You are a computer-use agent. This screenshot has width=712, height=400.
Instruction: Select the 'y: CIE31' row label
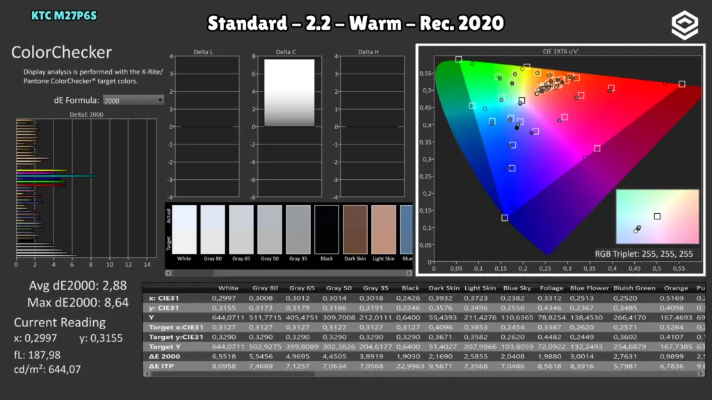click(163, 308)
